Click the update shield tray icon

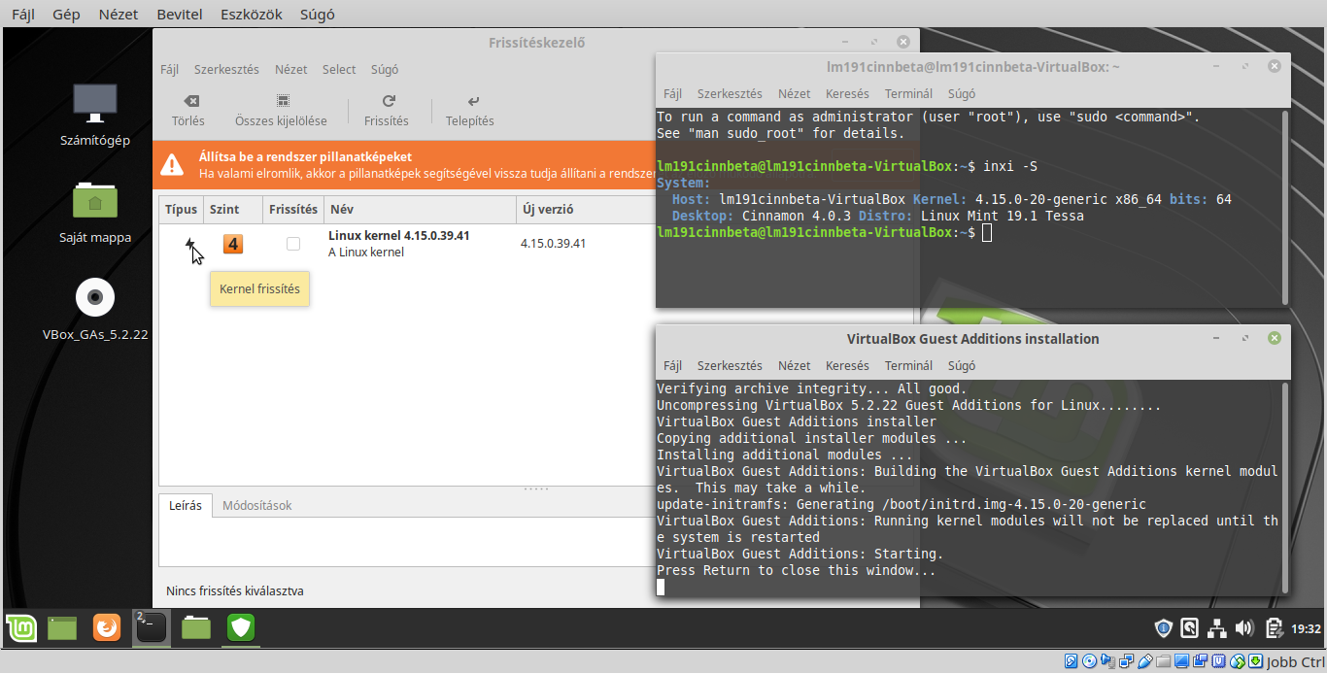click(1163, 629)
